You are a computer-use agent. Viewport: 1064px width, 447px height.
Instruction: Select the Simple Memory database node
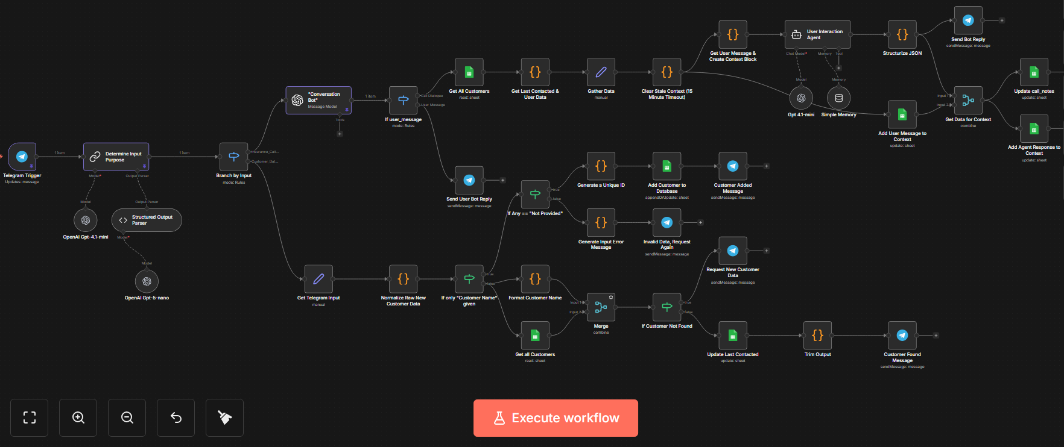tap(838, 98)
